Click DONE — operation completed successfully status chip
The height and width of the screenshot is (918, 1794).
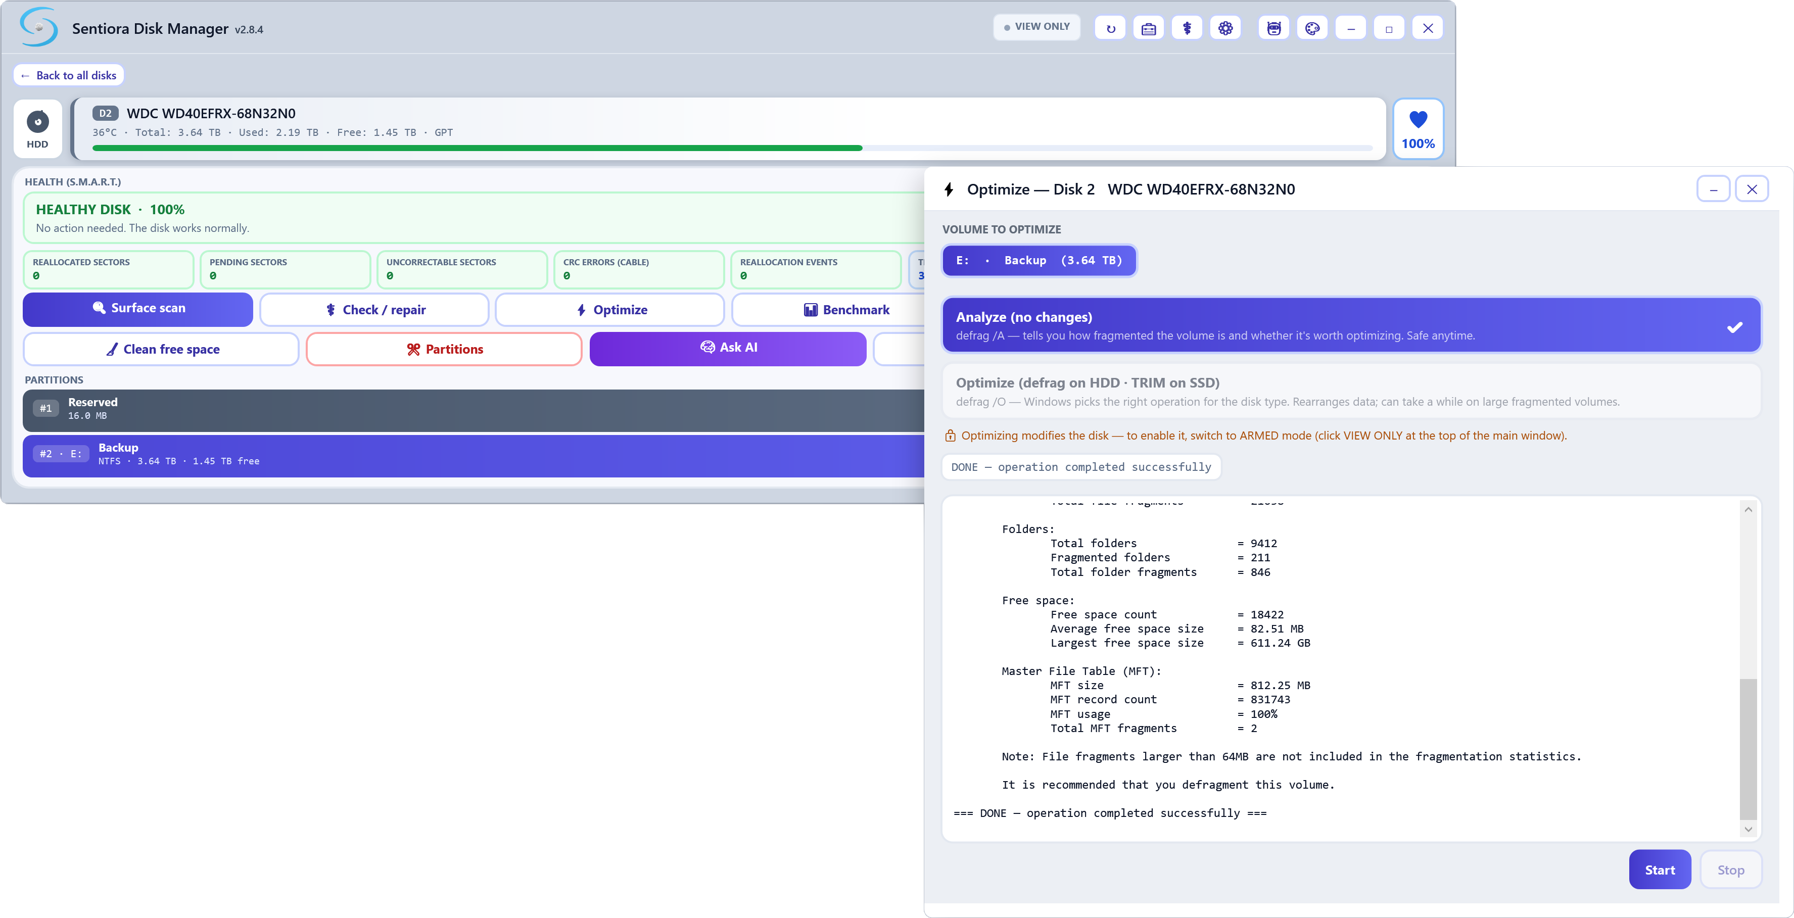(x=1081, y=467)
